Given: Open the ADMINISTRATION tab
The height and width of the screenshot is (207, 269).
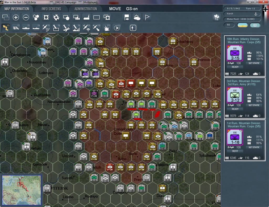Looking at the screenshot, I should pos(86,9).
